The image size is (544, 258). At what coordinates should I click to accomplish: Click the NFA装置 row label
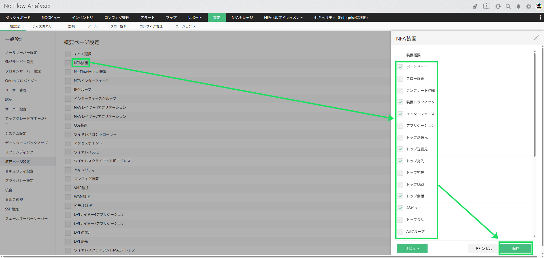coord(81,63)
